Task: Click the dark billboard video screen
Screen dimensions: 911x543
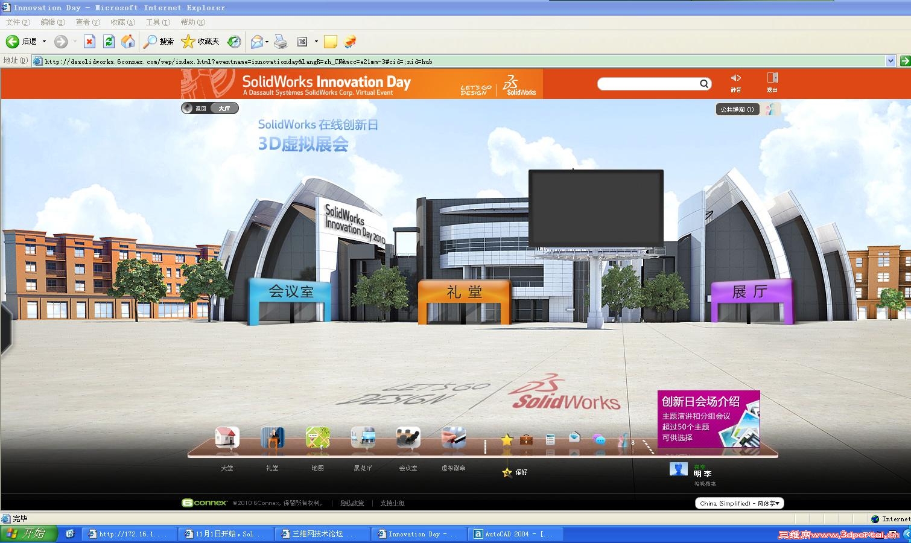Action: (596, 208)
